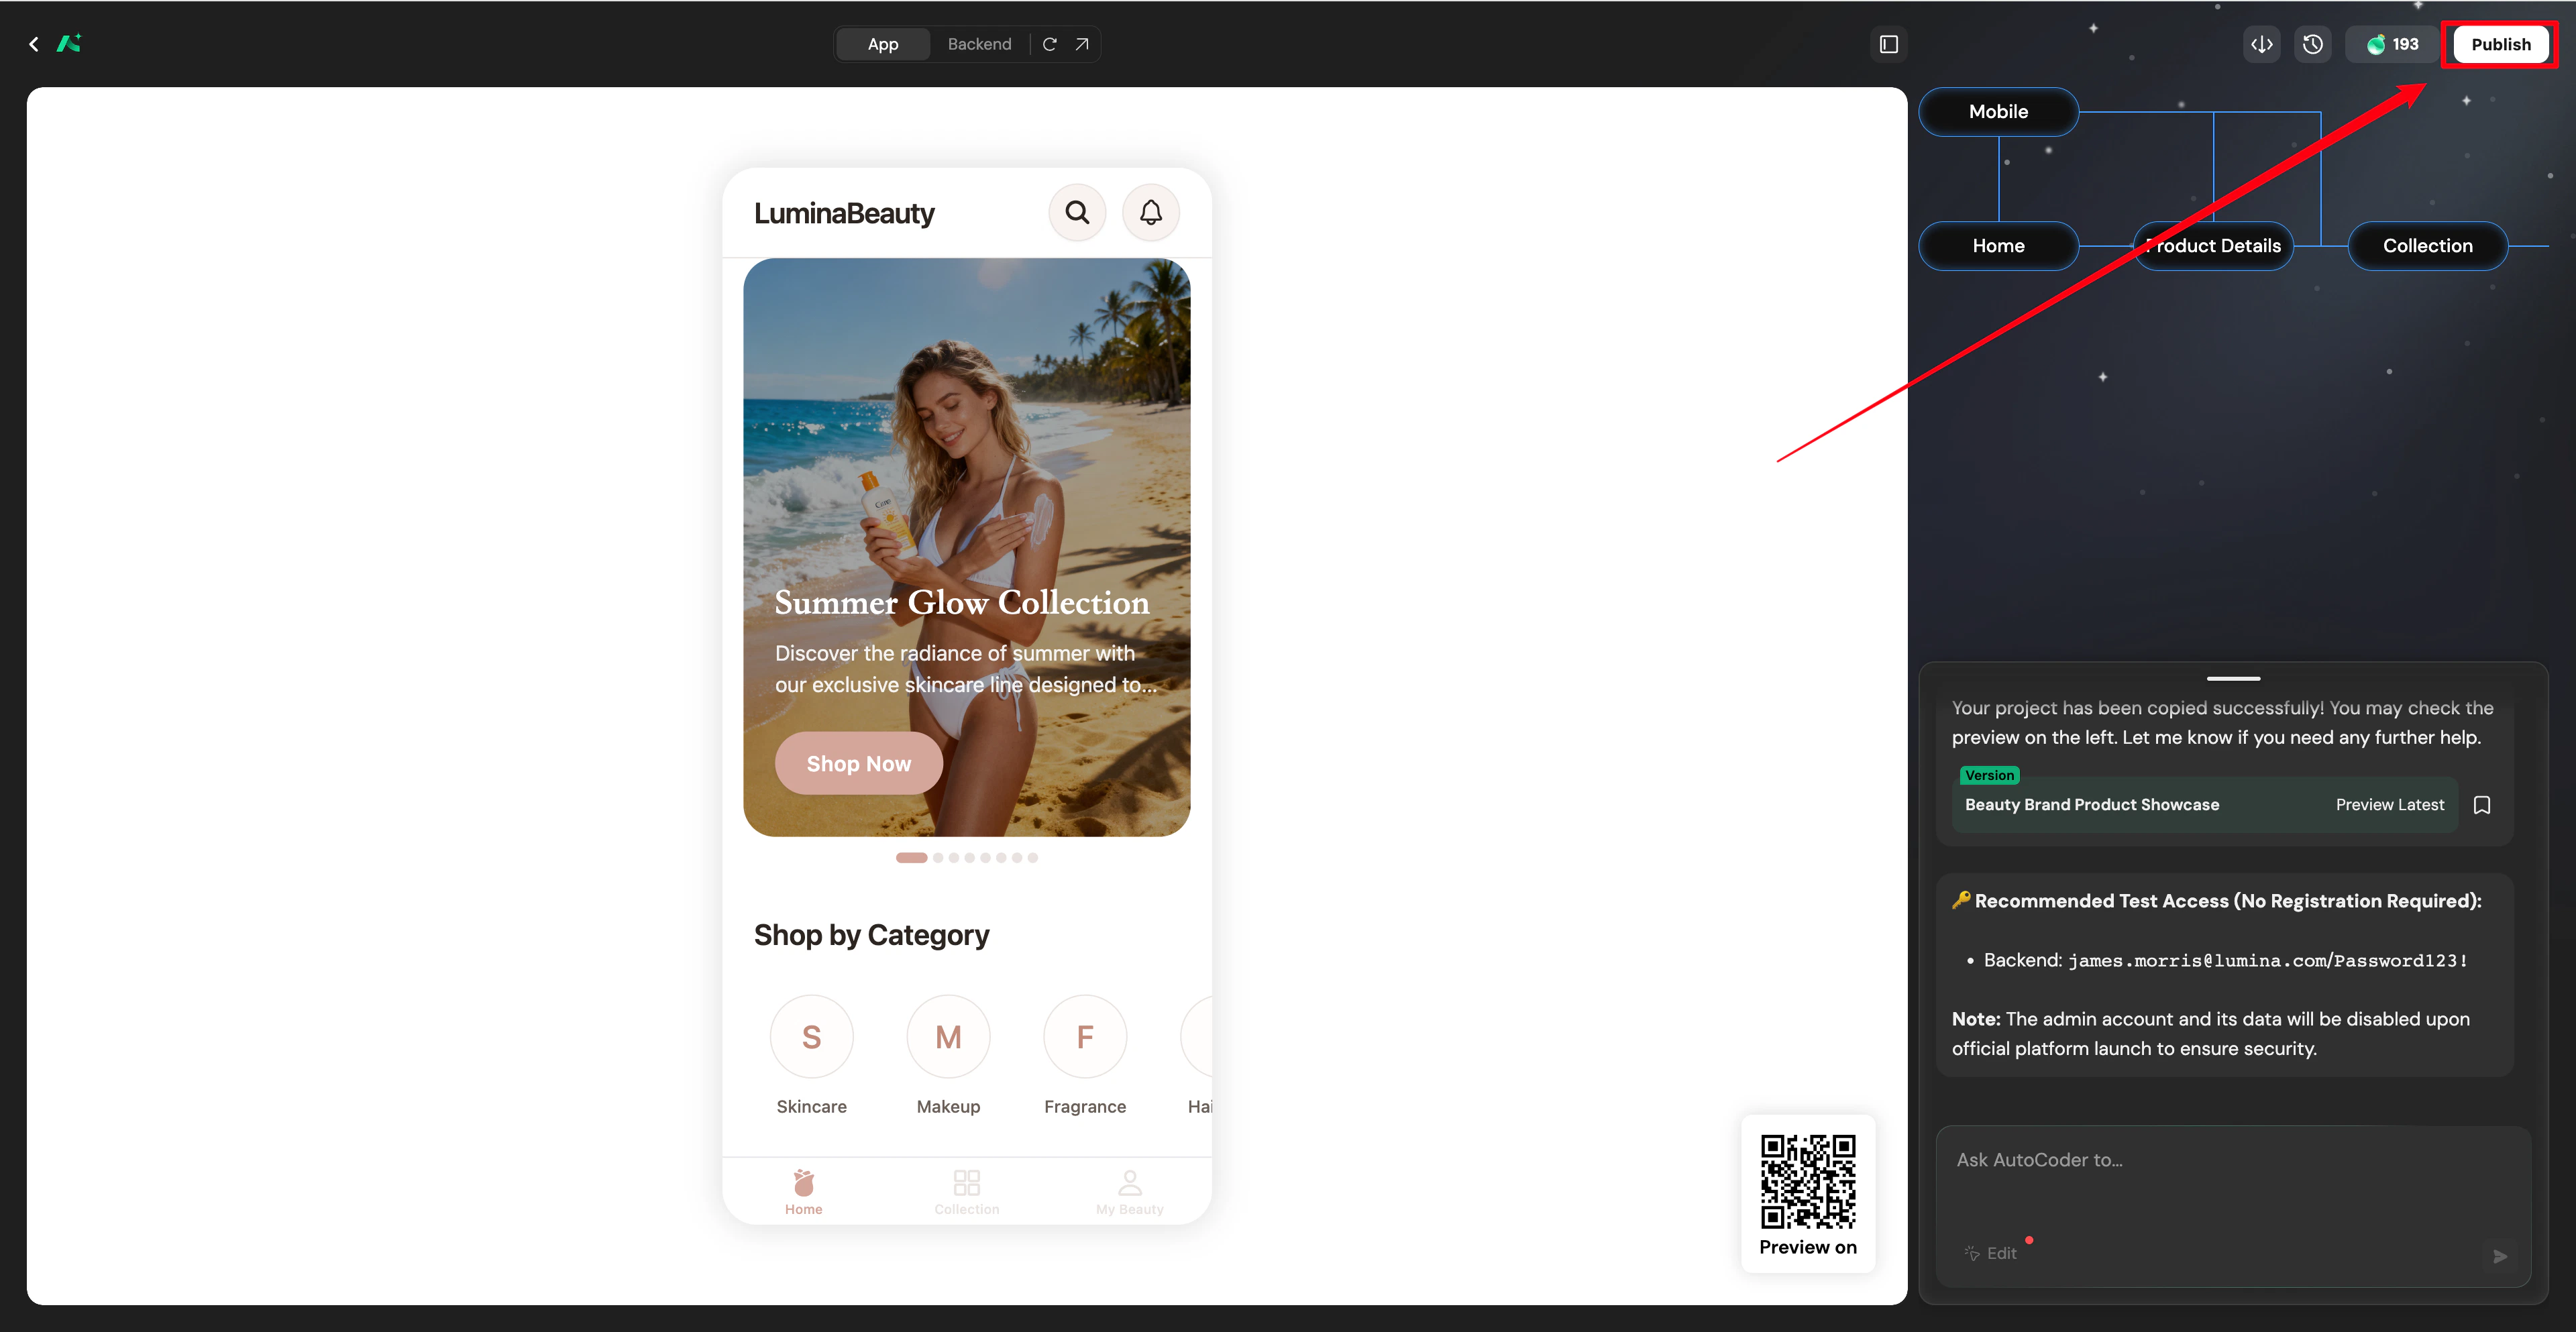This screenshot has width=2576, height=1332.
Task: Switch to the App tab
Action: coord(882,44)
